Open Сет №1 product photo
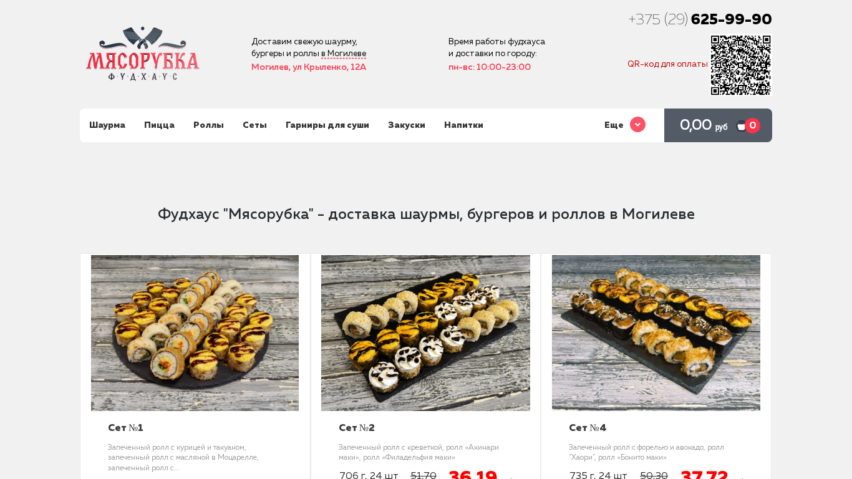The width and height of the screenshot is (852, 479). click(x=195, y=333)
